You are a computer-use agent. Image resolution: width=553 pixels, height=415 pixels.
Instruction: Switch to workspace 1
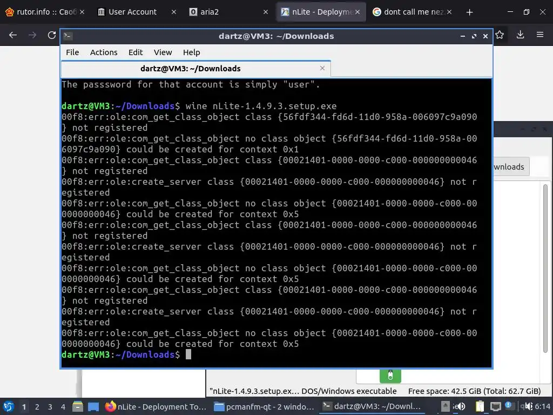coord(24,407)
